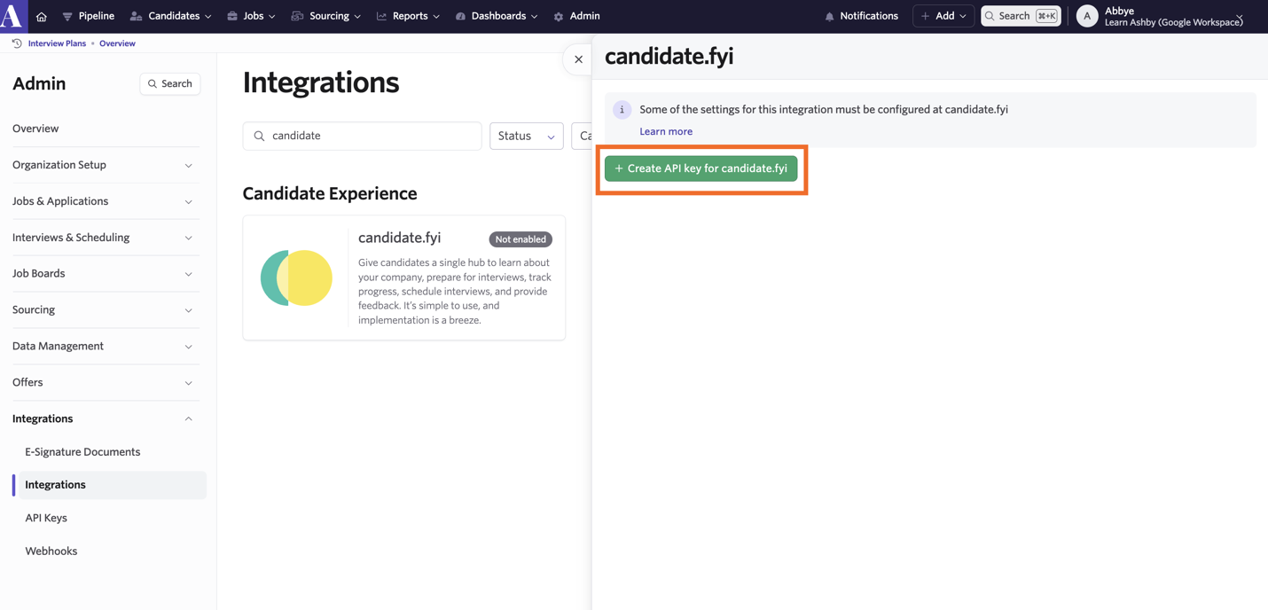The height and width of the screenshot is (610, 1268).
Task: Open the Webhooks page
Action: 51,551
